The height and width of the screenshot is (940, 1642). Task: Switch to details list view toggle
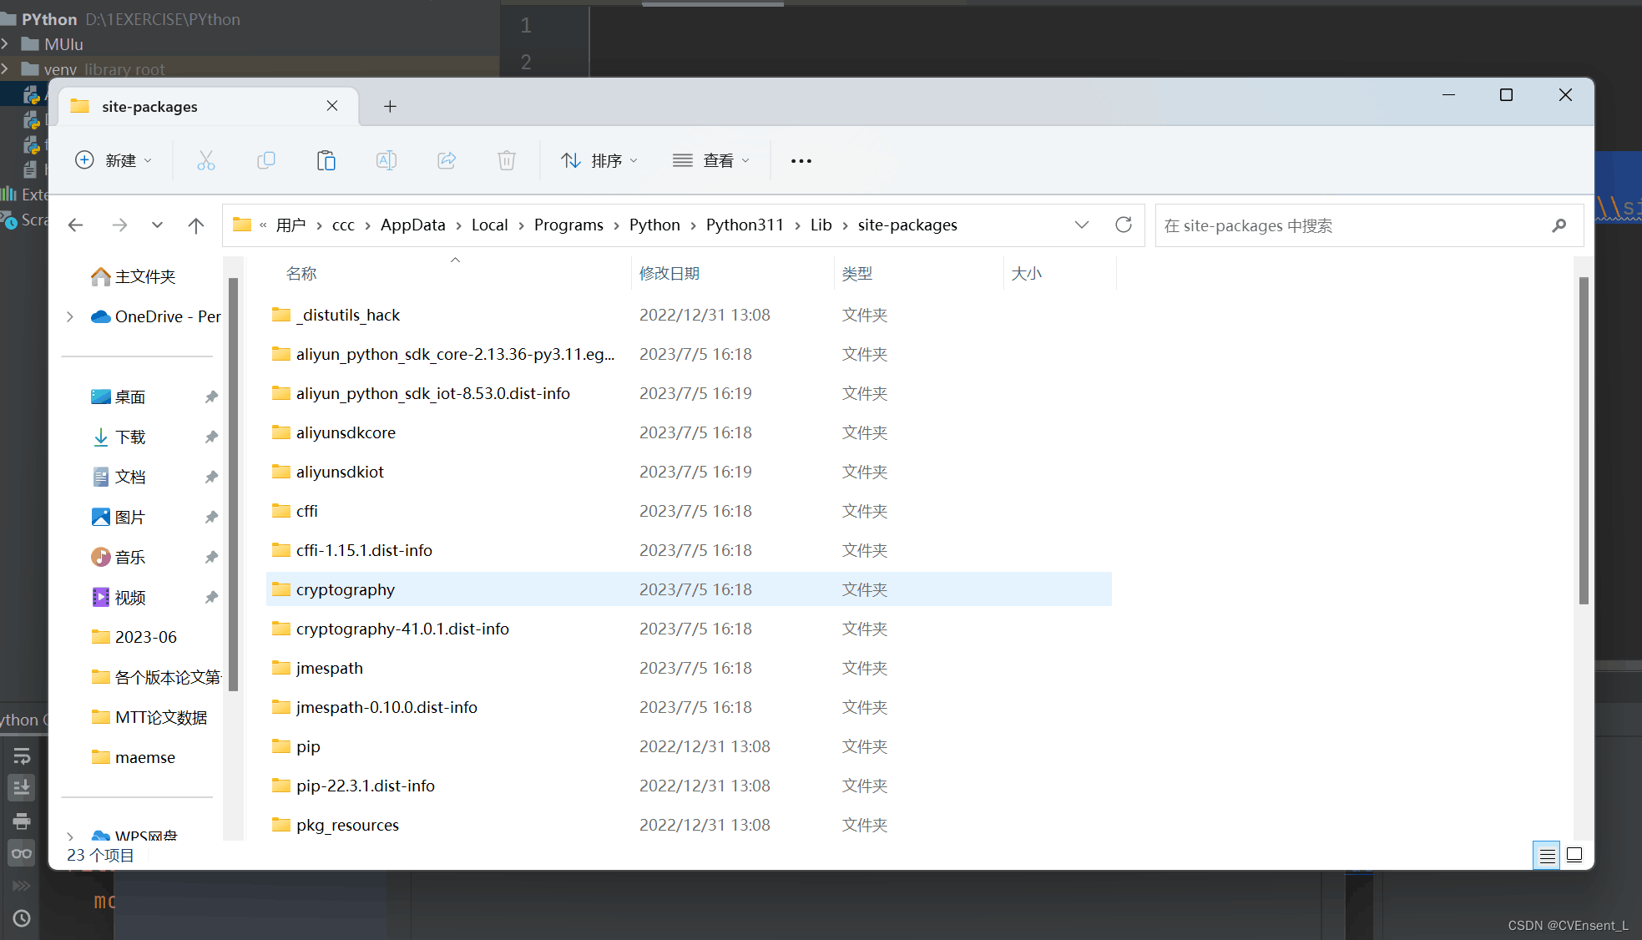pos(1546,855)
